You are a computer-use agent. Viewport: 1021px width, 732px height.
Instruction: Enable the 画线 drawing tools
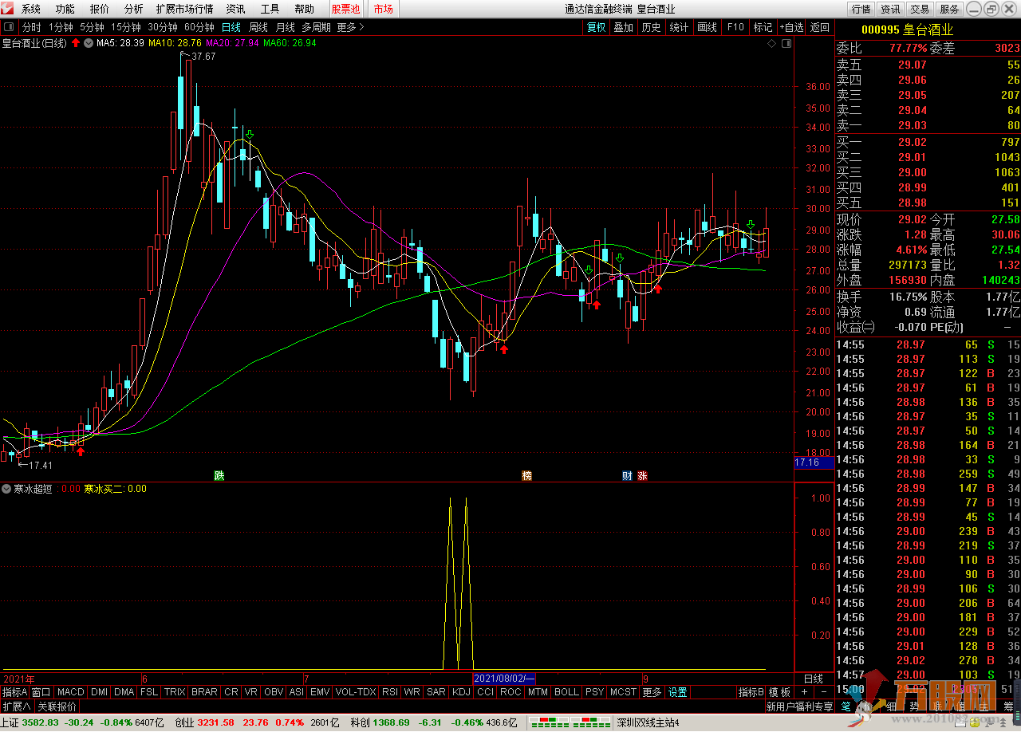[x=707, y=27]
